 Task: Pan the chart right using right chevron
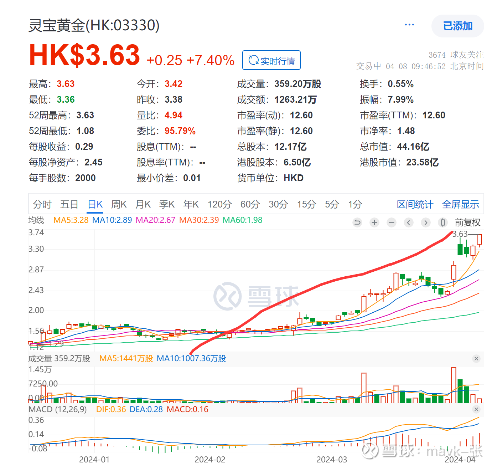425,222
